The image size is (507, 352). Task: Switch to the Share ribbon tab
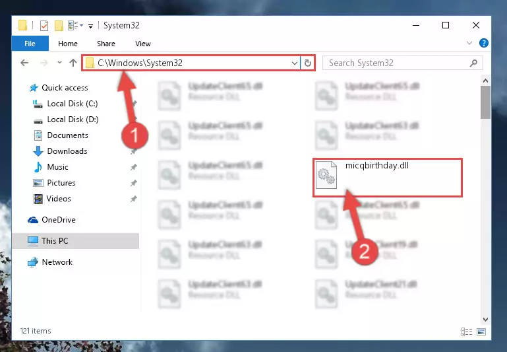tap(106, 44)
